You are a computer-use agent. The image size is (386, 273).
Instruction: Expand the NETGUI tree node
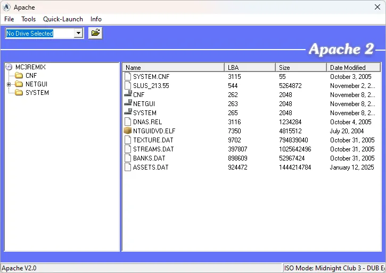9,84
